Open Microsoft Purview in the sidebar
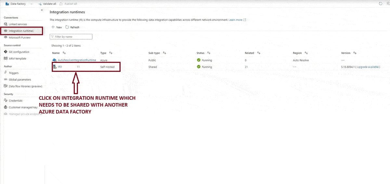This screenshot has height=184, width=390. tap(19, 38)
